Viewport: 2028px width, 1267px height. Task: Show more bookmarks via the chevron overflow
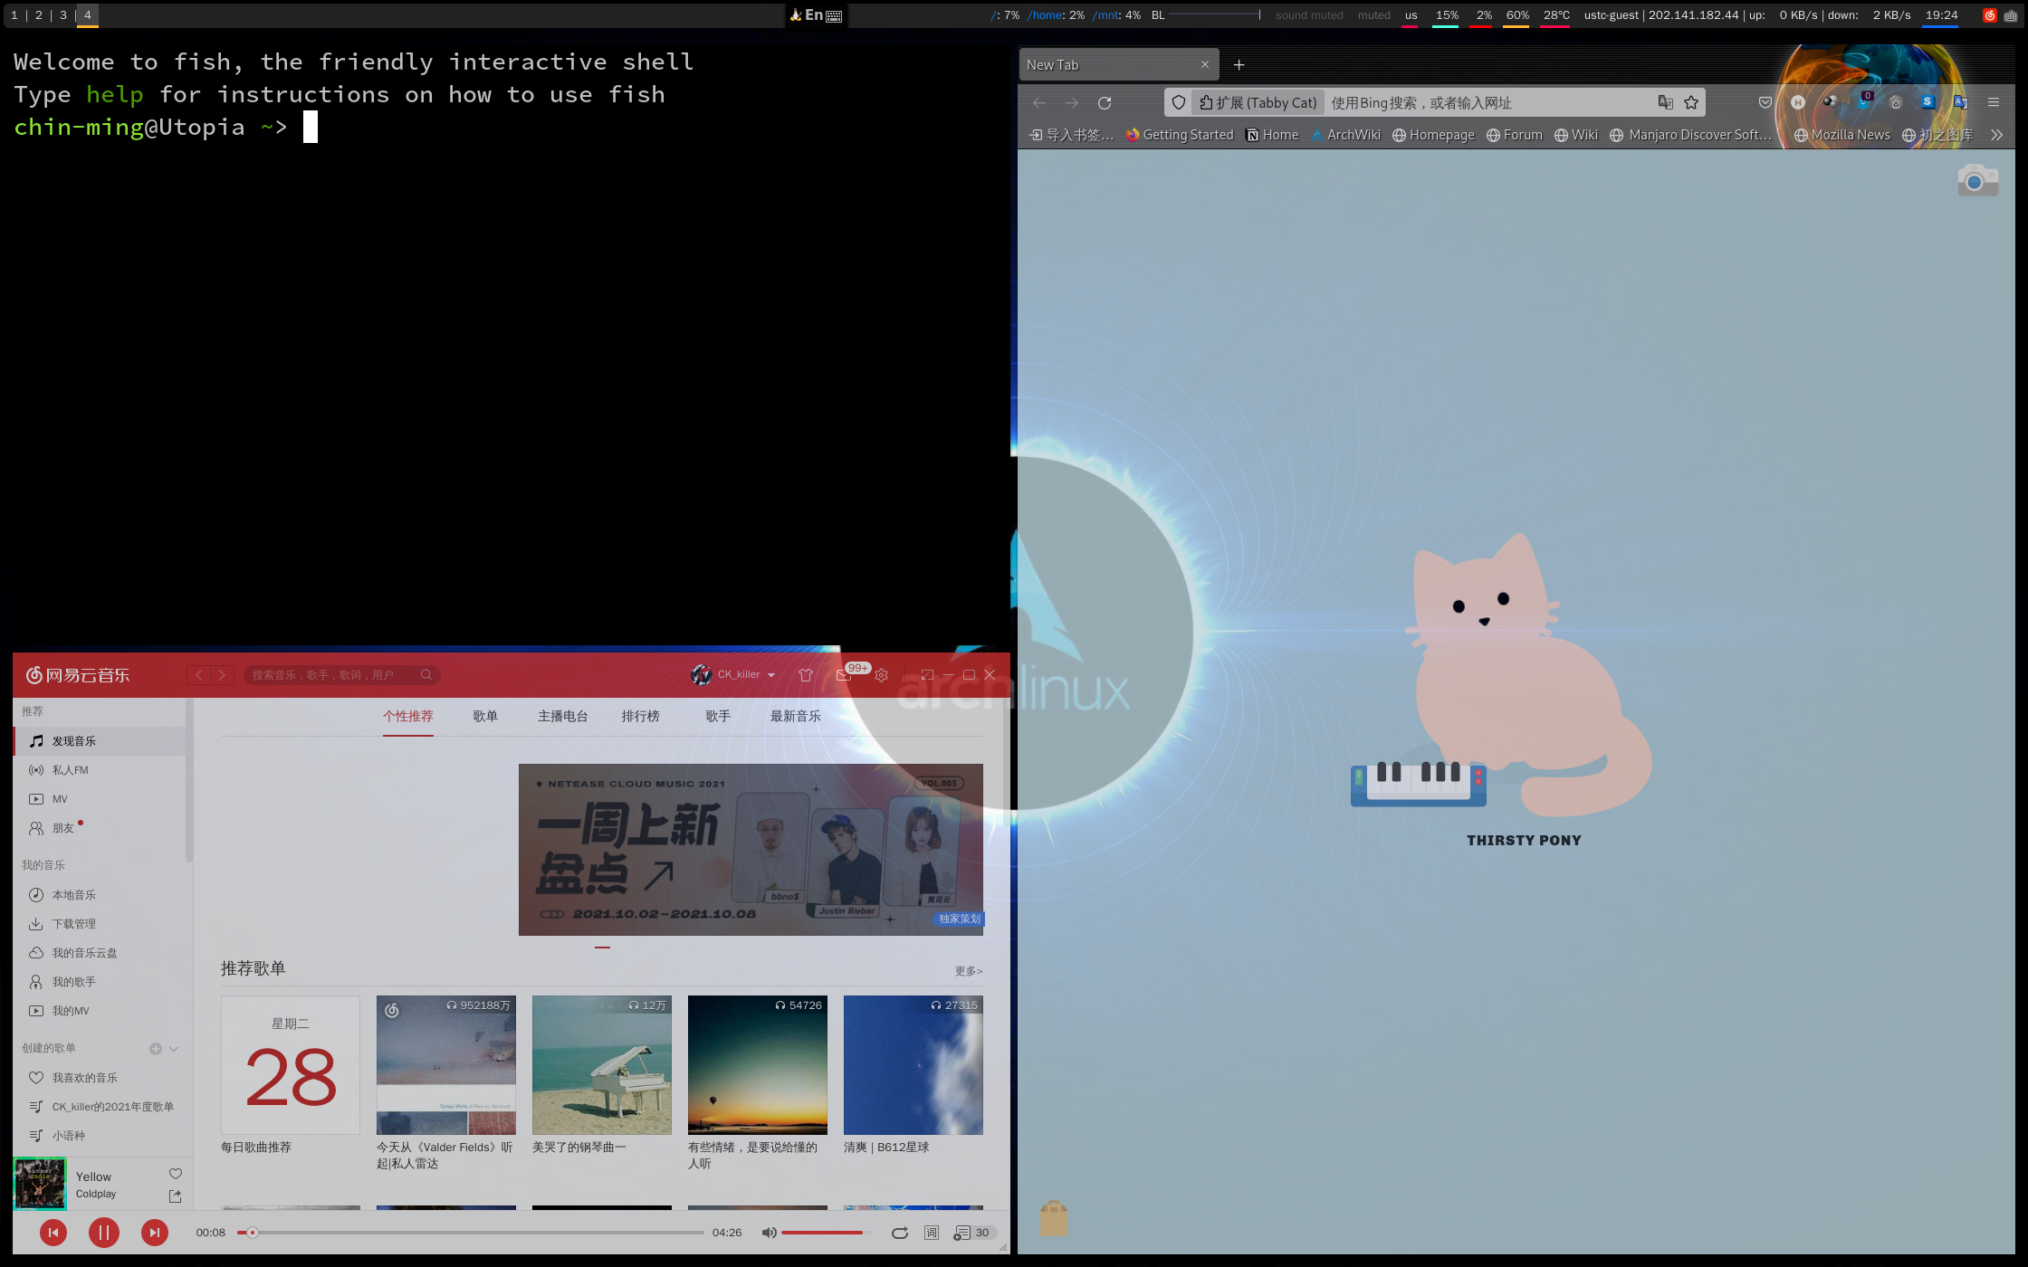[1997, 135]
